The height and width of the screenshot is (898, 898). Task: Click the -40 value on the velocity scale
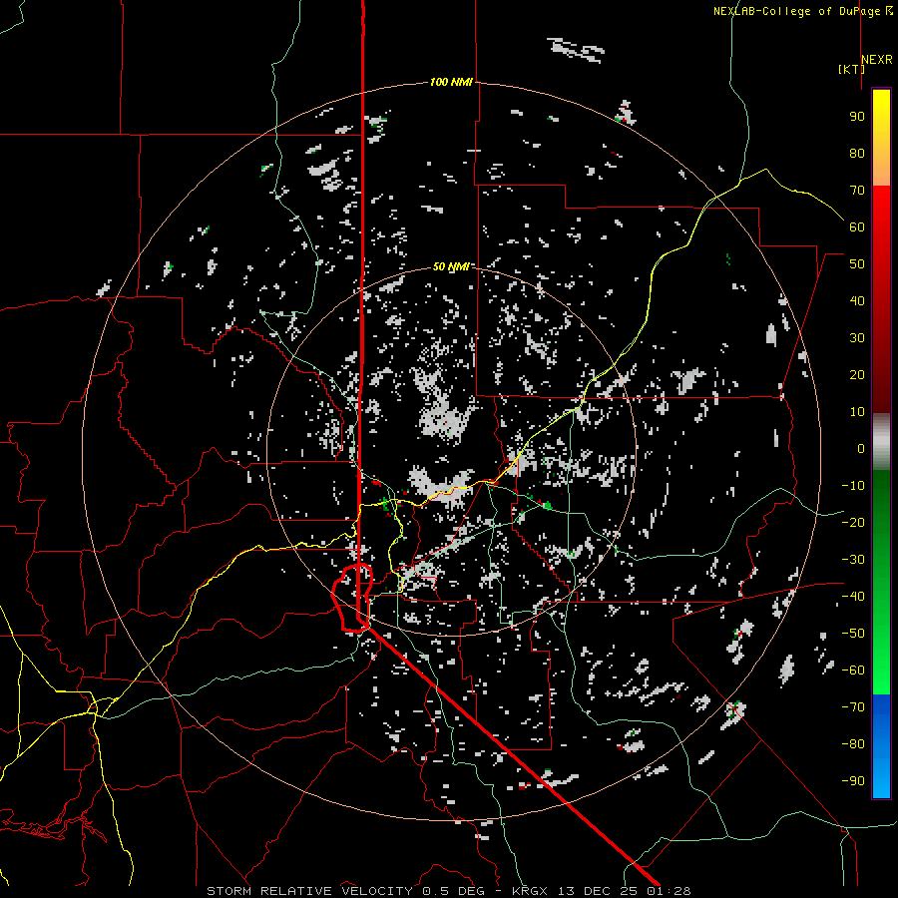tap(853, 597)
